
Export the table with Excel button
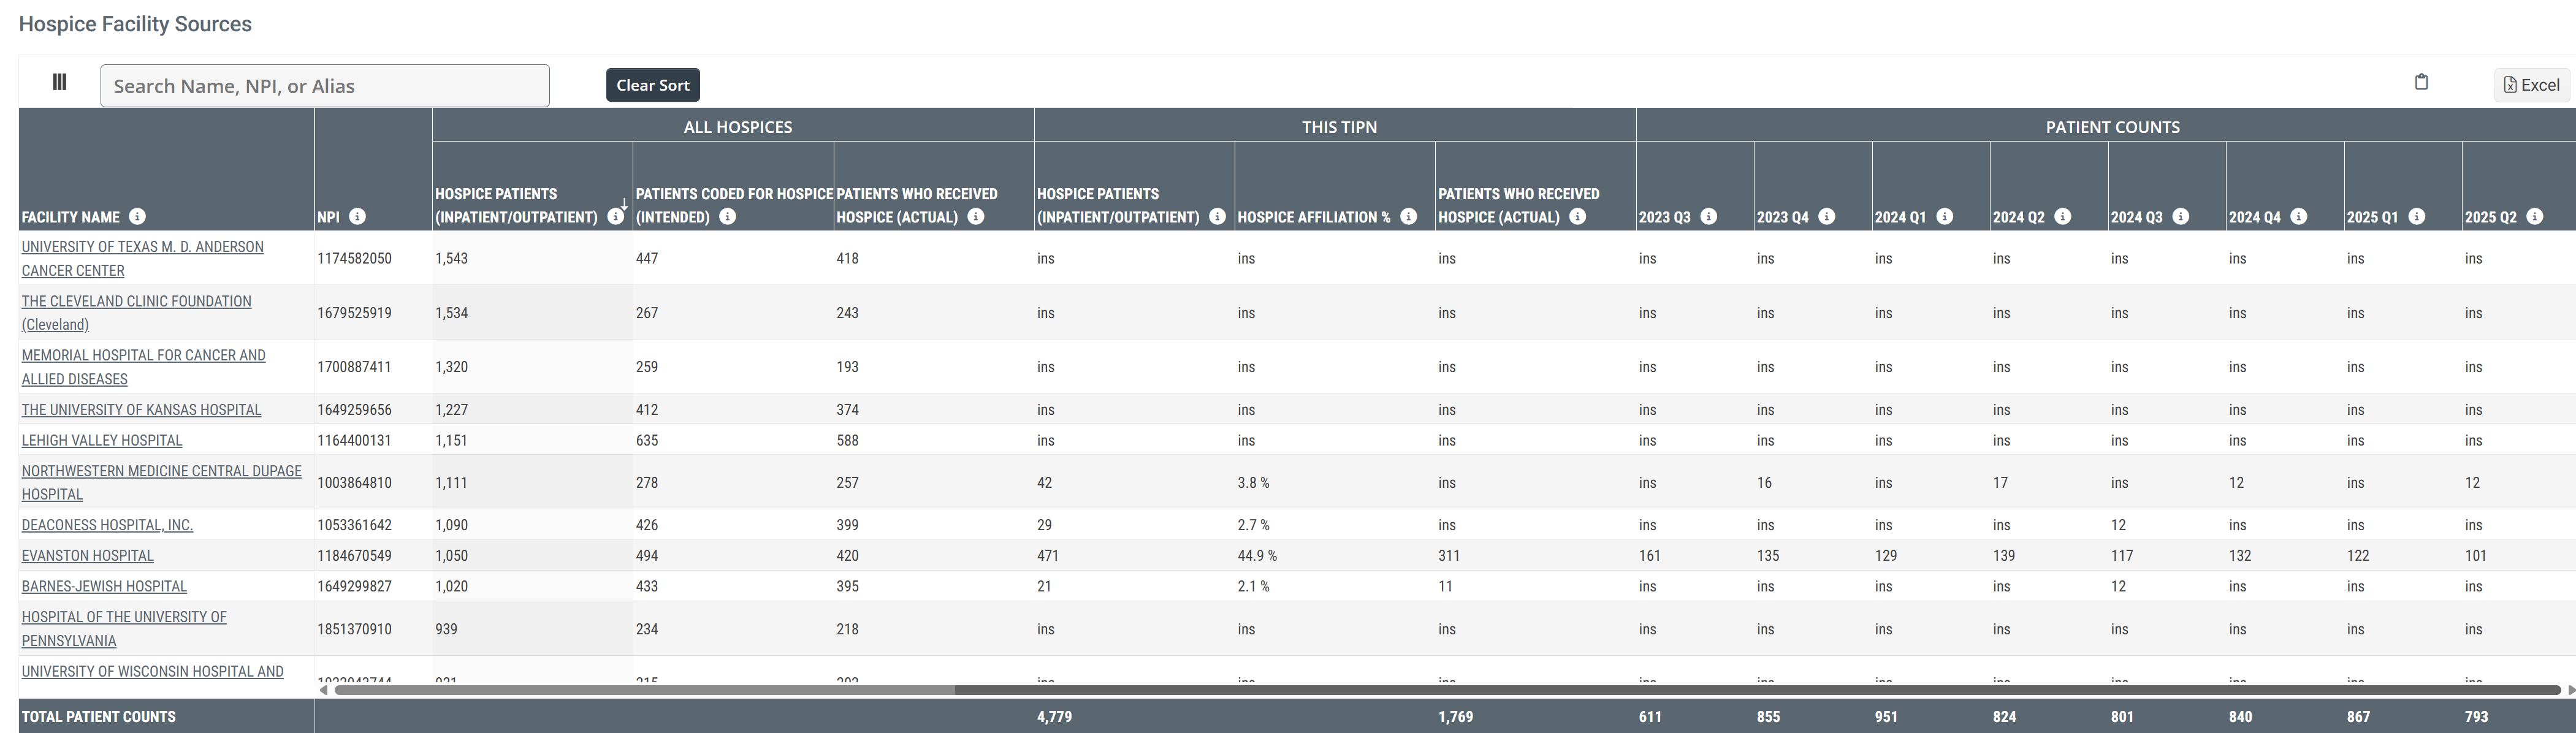(2531, 85)
